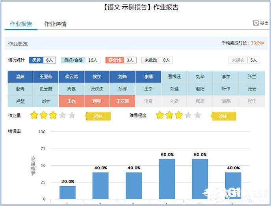Select student 钱东
This screenshot has width=271, height=206.
(97, 76)
